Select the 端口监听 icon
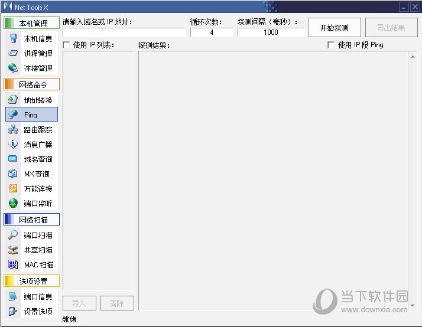422x327 pixels. pyautogui.click(x=13, y=203)
